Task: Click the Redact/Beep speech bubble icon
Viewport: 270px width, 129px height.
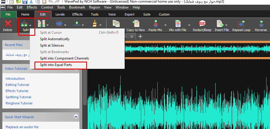Action: click(202, 23)
